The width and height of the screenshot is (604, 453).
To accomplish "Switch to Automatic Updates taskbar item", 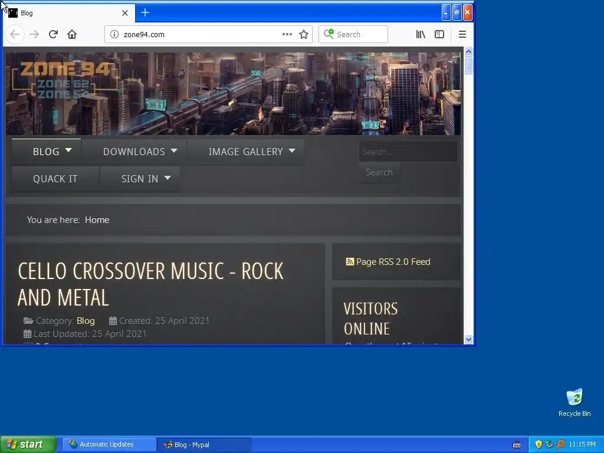I will pos(108,445).
